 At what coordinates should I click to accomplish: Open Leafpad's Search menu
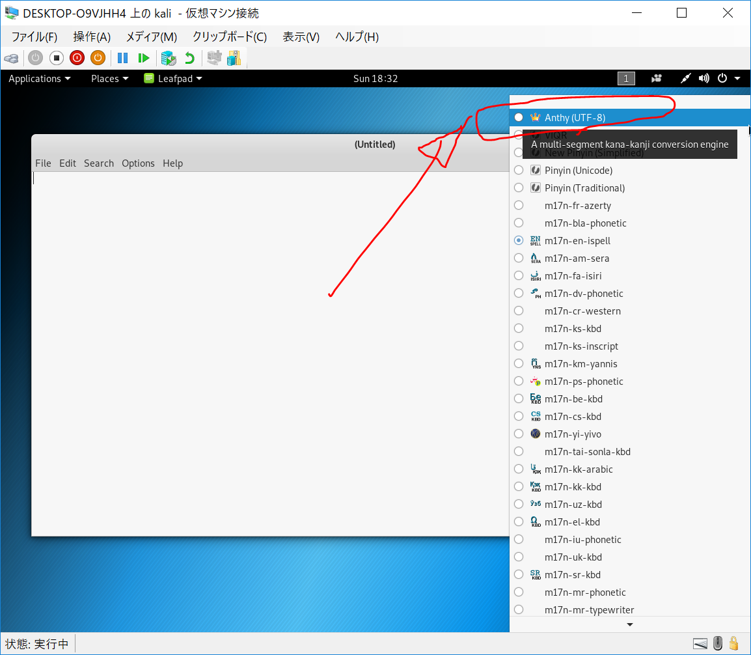tap(99, 163)
